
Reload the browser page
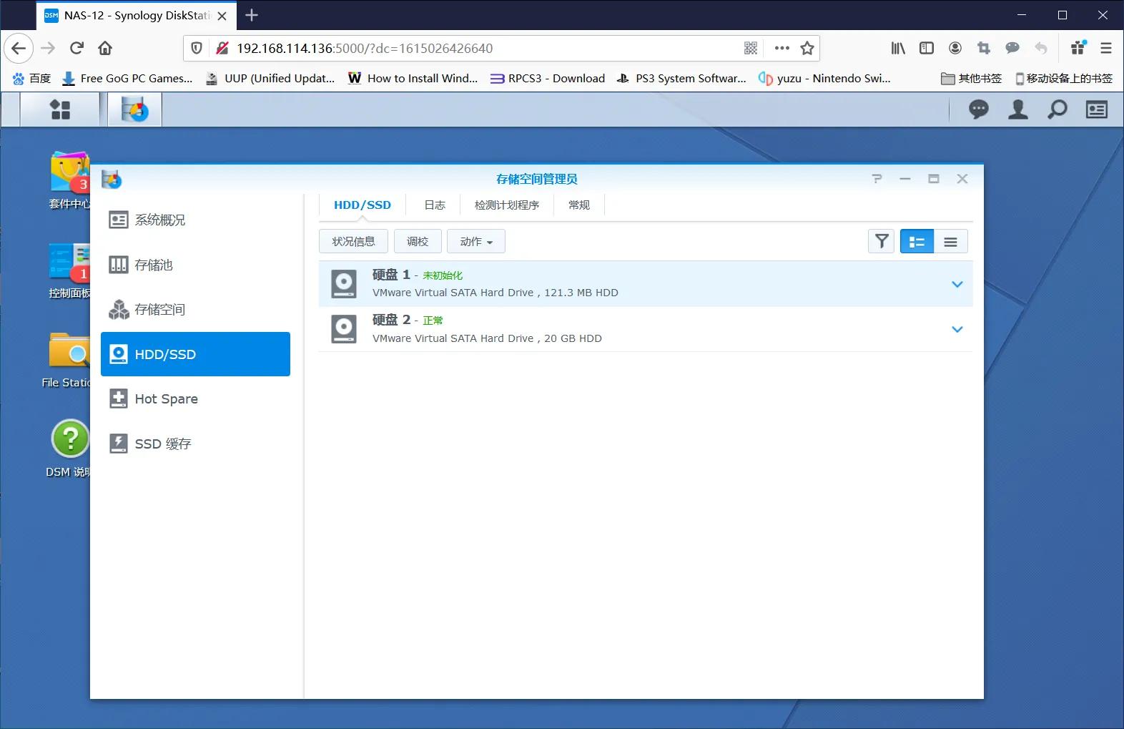[77, 48]
